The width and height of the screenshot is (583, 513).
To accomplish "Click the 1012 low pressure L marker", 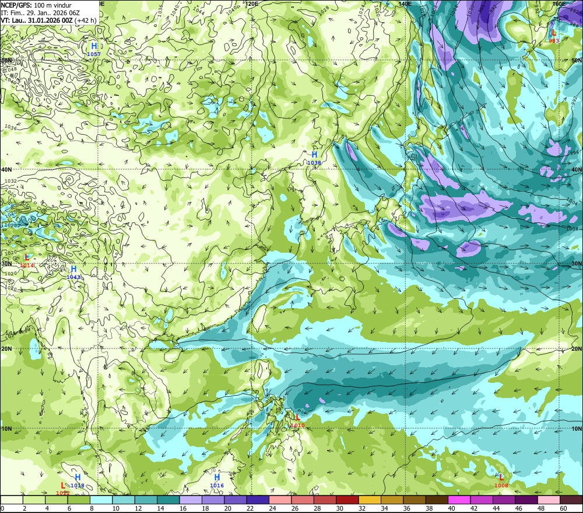I will coord(63,486).
